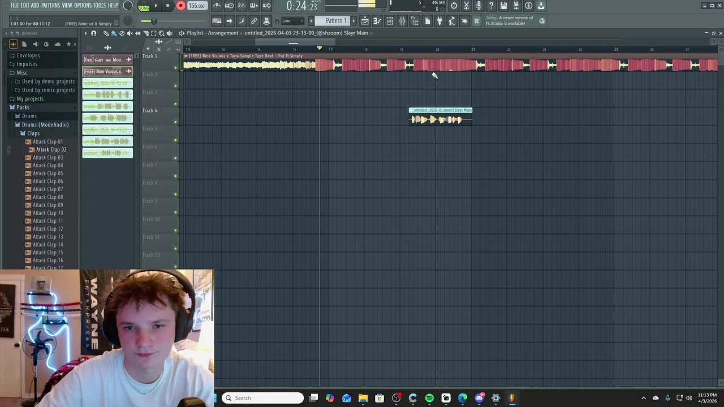Select the Zoom tool in playlist toolbar
Viewport: 724px width, 407px height.
[x=161, y=33]
